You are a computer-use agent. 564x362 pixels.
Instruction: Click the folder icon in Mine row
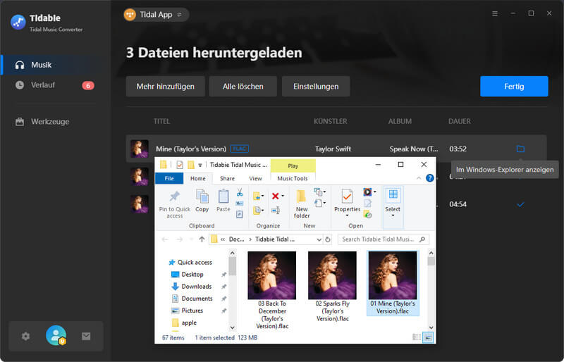pos(520,149)
